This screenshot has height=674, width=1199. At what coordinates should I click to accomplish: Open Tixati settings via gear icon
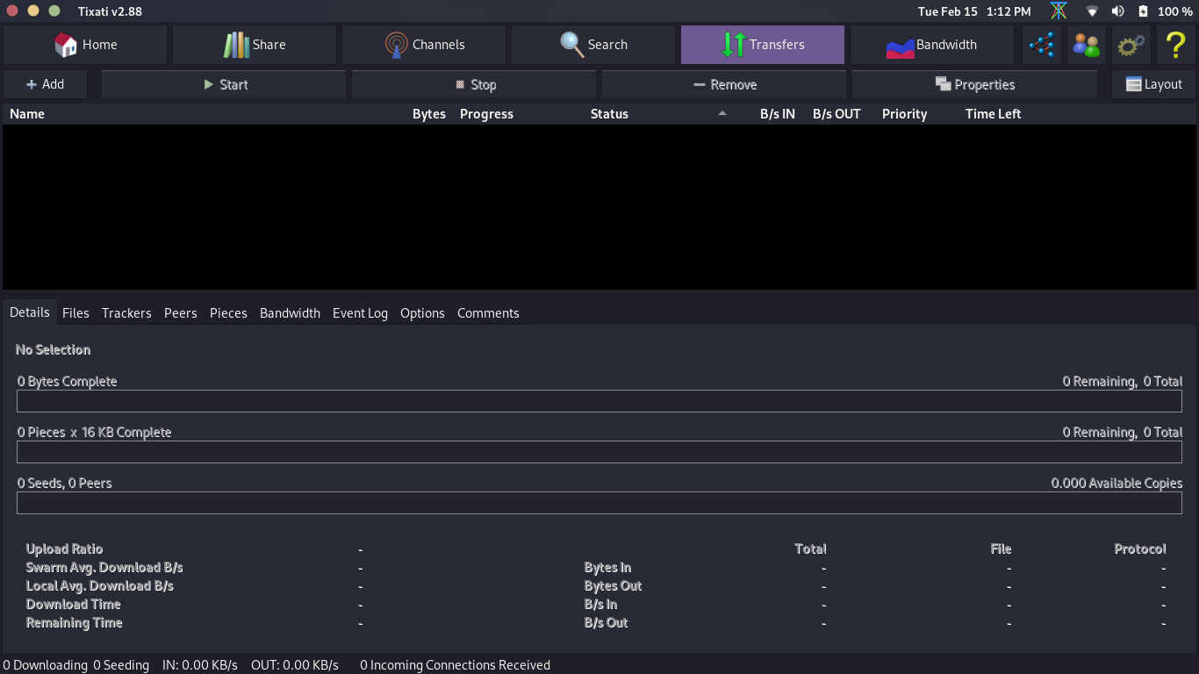point(1131,44)
